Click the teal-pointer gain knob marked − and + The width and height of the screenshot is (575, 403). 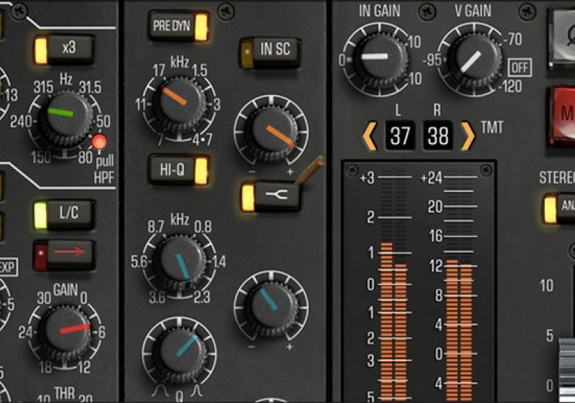[272, 307]
